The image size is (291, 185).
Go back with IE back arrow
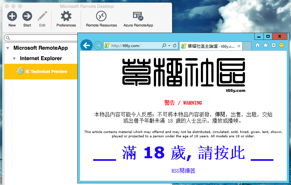point(87,45)
